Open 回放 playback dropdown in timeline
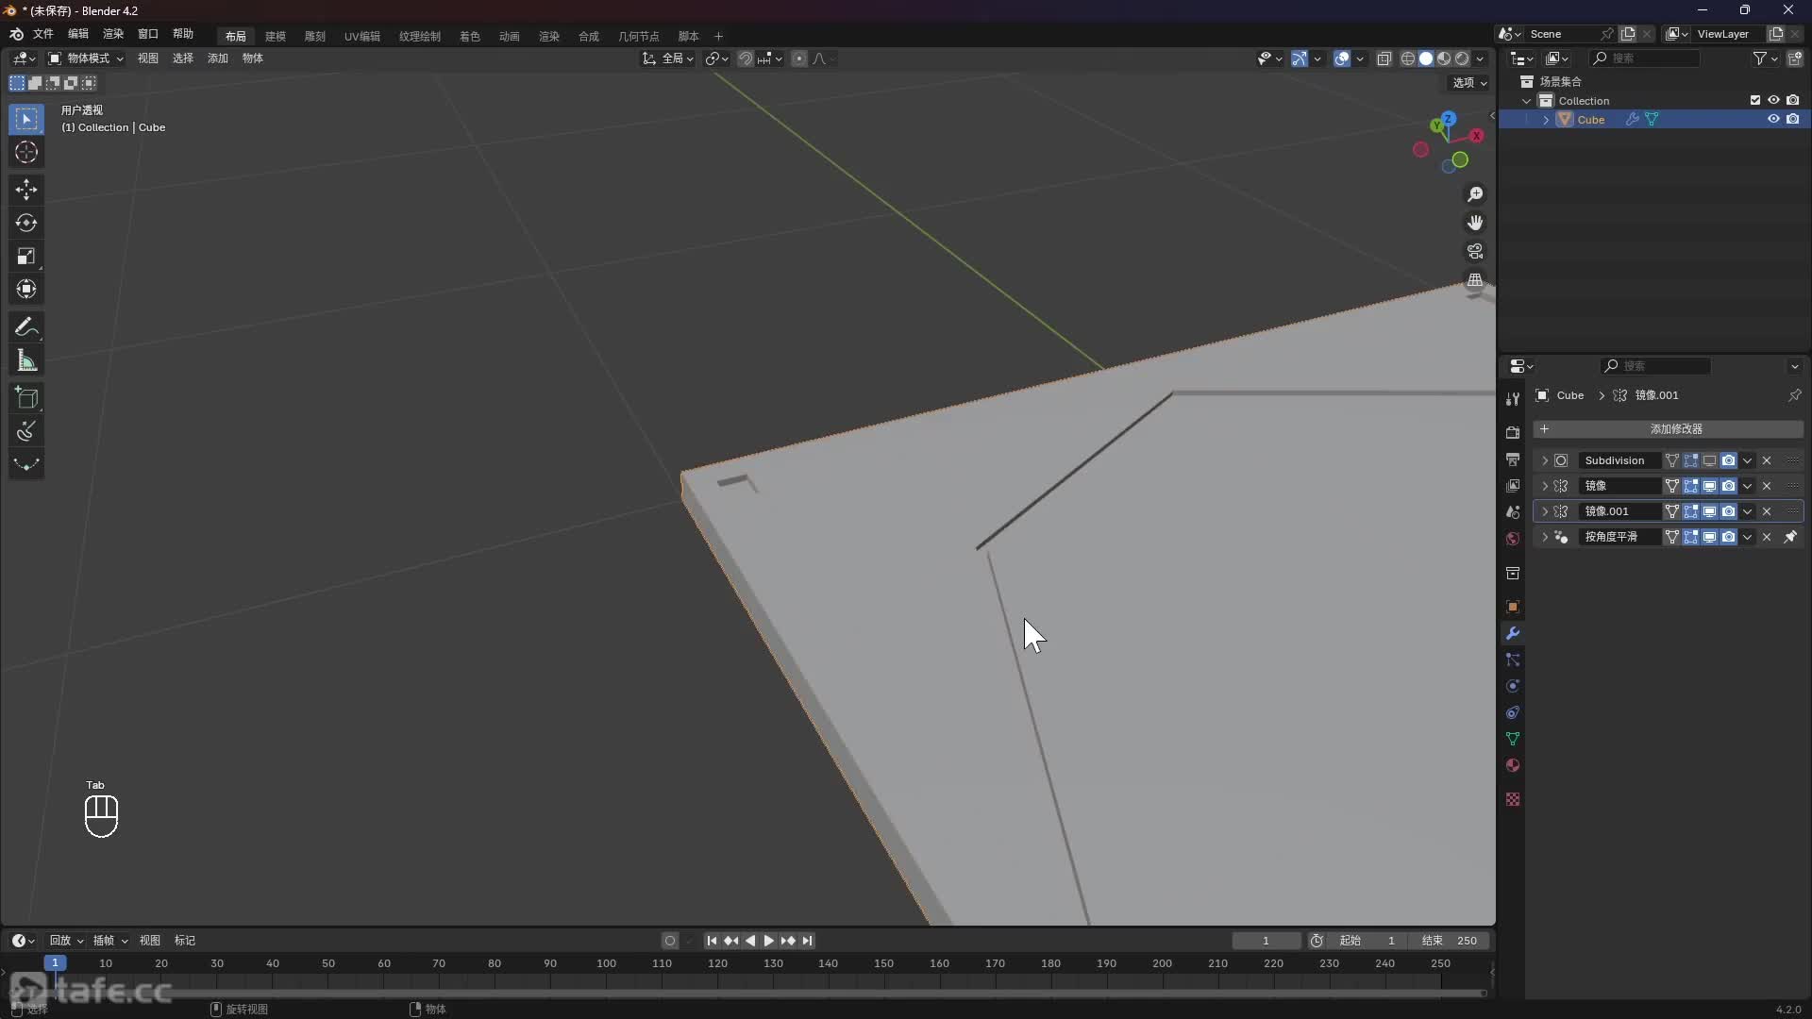This screenshot has width=1812, height=1019. point(66,941)
